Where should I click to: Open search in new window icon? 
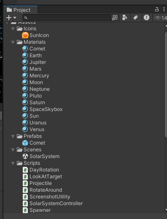pos(115,18)
